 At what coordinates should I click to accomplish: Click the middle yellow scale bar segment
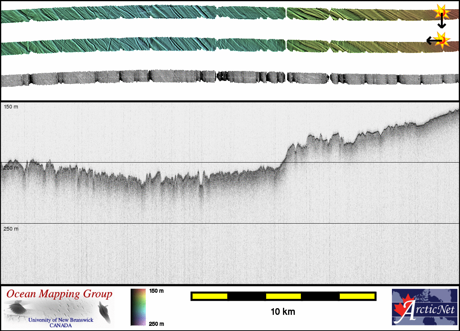(283, 296)
